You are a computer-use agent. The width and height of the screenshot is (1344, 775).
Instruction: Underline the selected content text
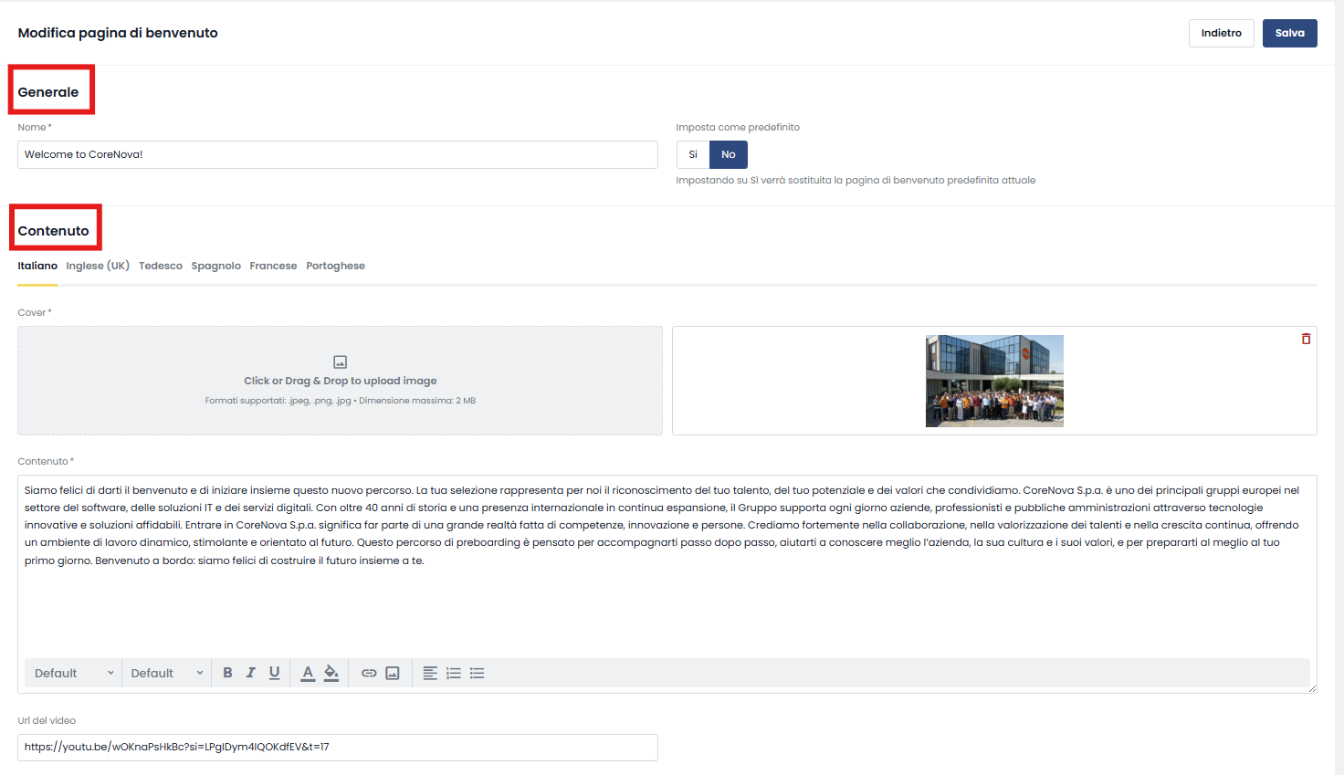pos(274,673)
